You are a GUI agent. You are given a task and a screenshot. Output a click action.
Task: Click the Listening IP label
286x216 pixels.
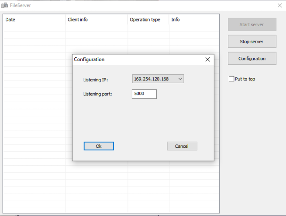(x=95, y=80)
